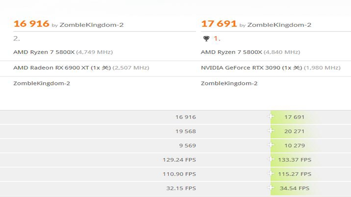This screenshot has width=351, height=197.
Task: Open ZombleKingdom-2 profile beside 17 691 header
Action: 279,25
